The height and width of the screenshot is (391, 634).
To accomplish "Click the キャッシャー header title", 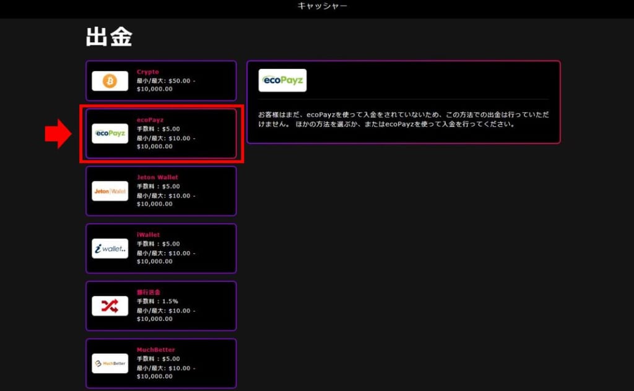I will tap(322, 6).
